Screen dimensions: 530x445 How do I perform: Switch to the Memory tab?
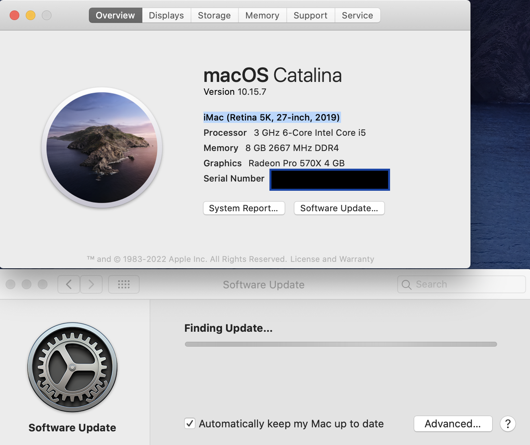point(262,15)
